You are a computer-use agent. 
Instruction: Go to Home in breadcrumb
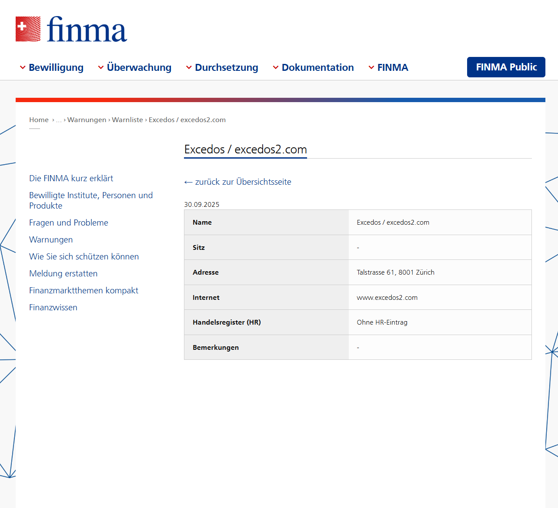coord(39,120)
